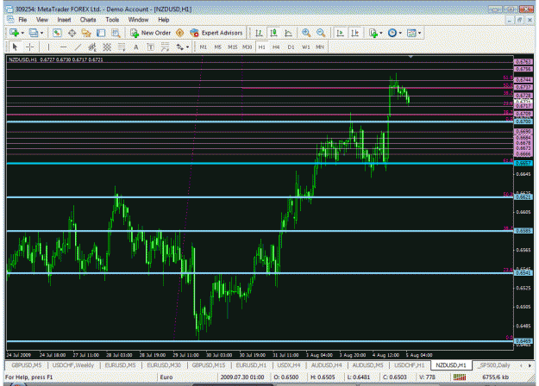Image resolution: width=539 pixels, height=386 pixels.
Task: Click the Arrows objects icon
Action: point(179,47)
